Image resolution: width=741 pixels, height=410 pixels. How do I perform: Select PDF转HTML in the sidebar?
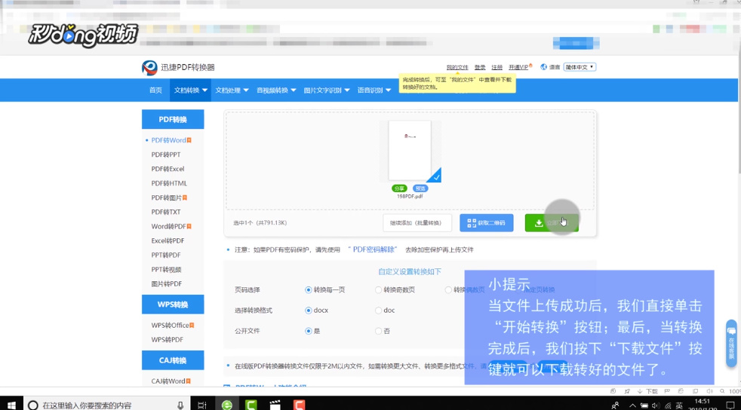[x=169, y=183]
